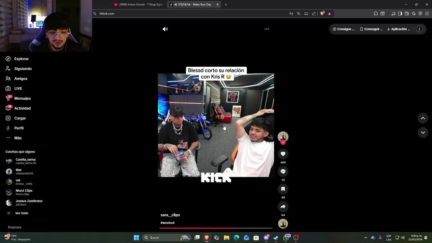The width and height of the screenshot is (432, 243).
Task: Toggle the browser sidebar panel
Action: click(x=400, y=13)
